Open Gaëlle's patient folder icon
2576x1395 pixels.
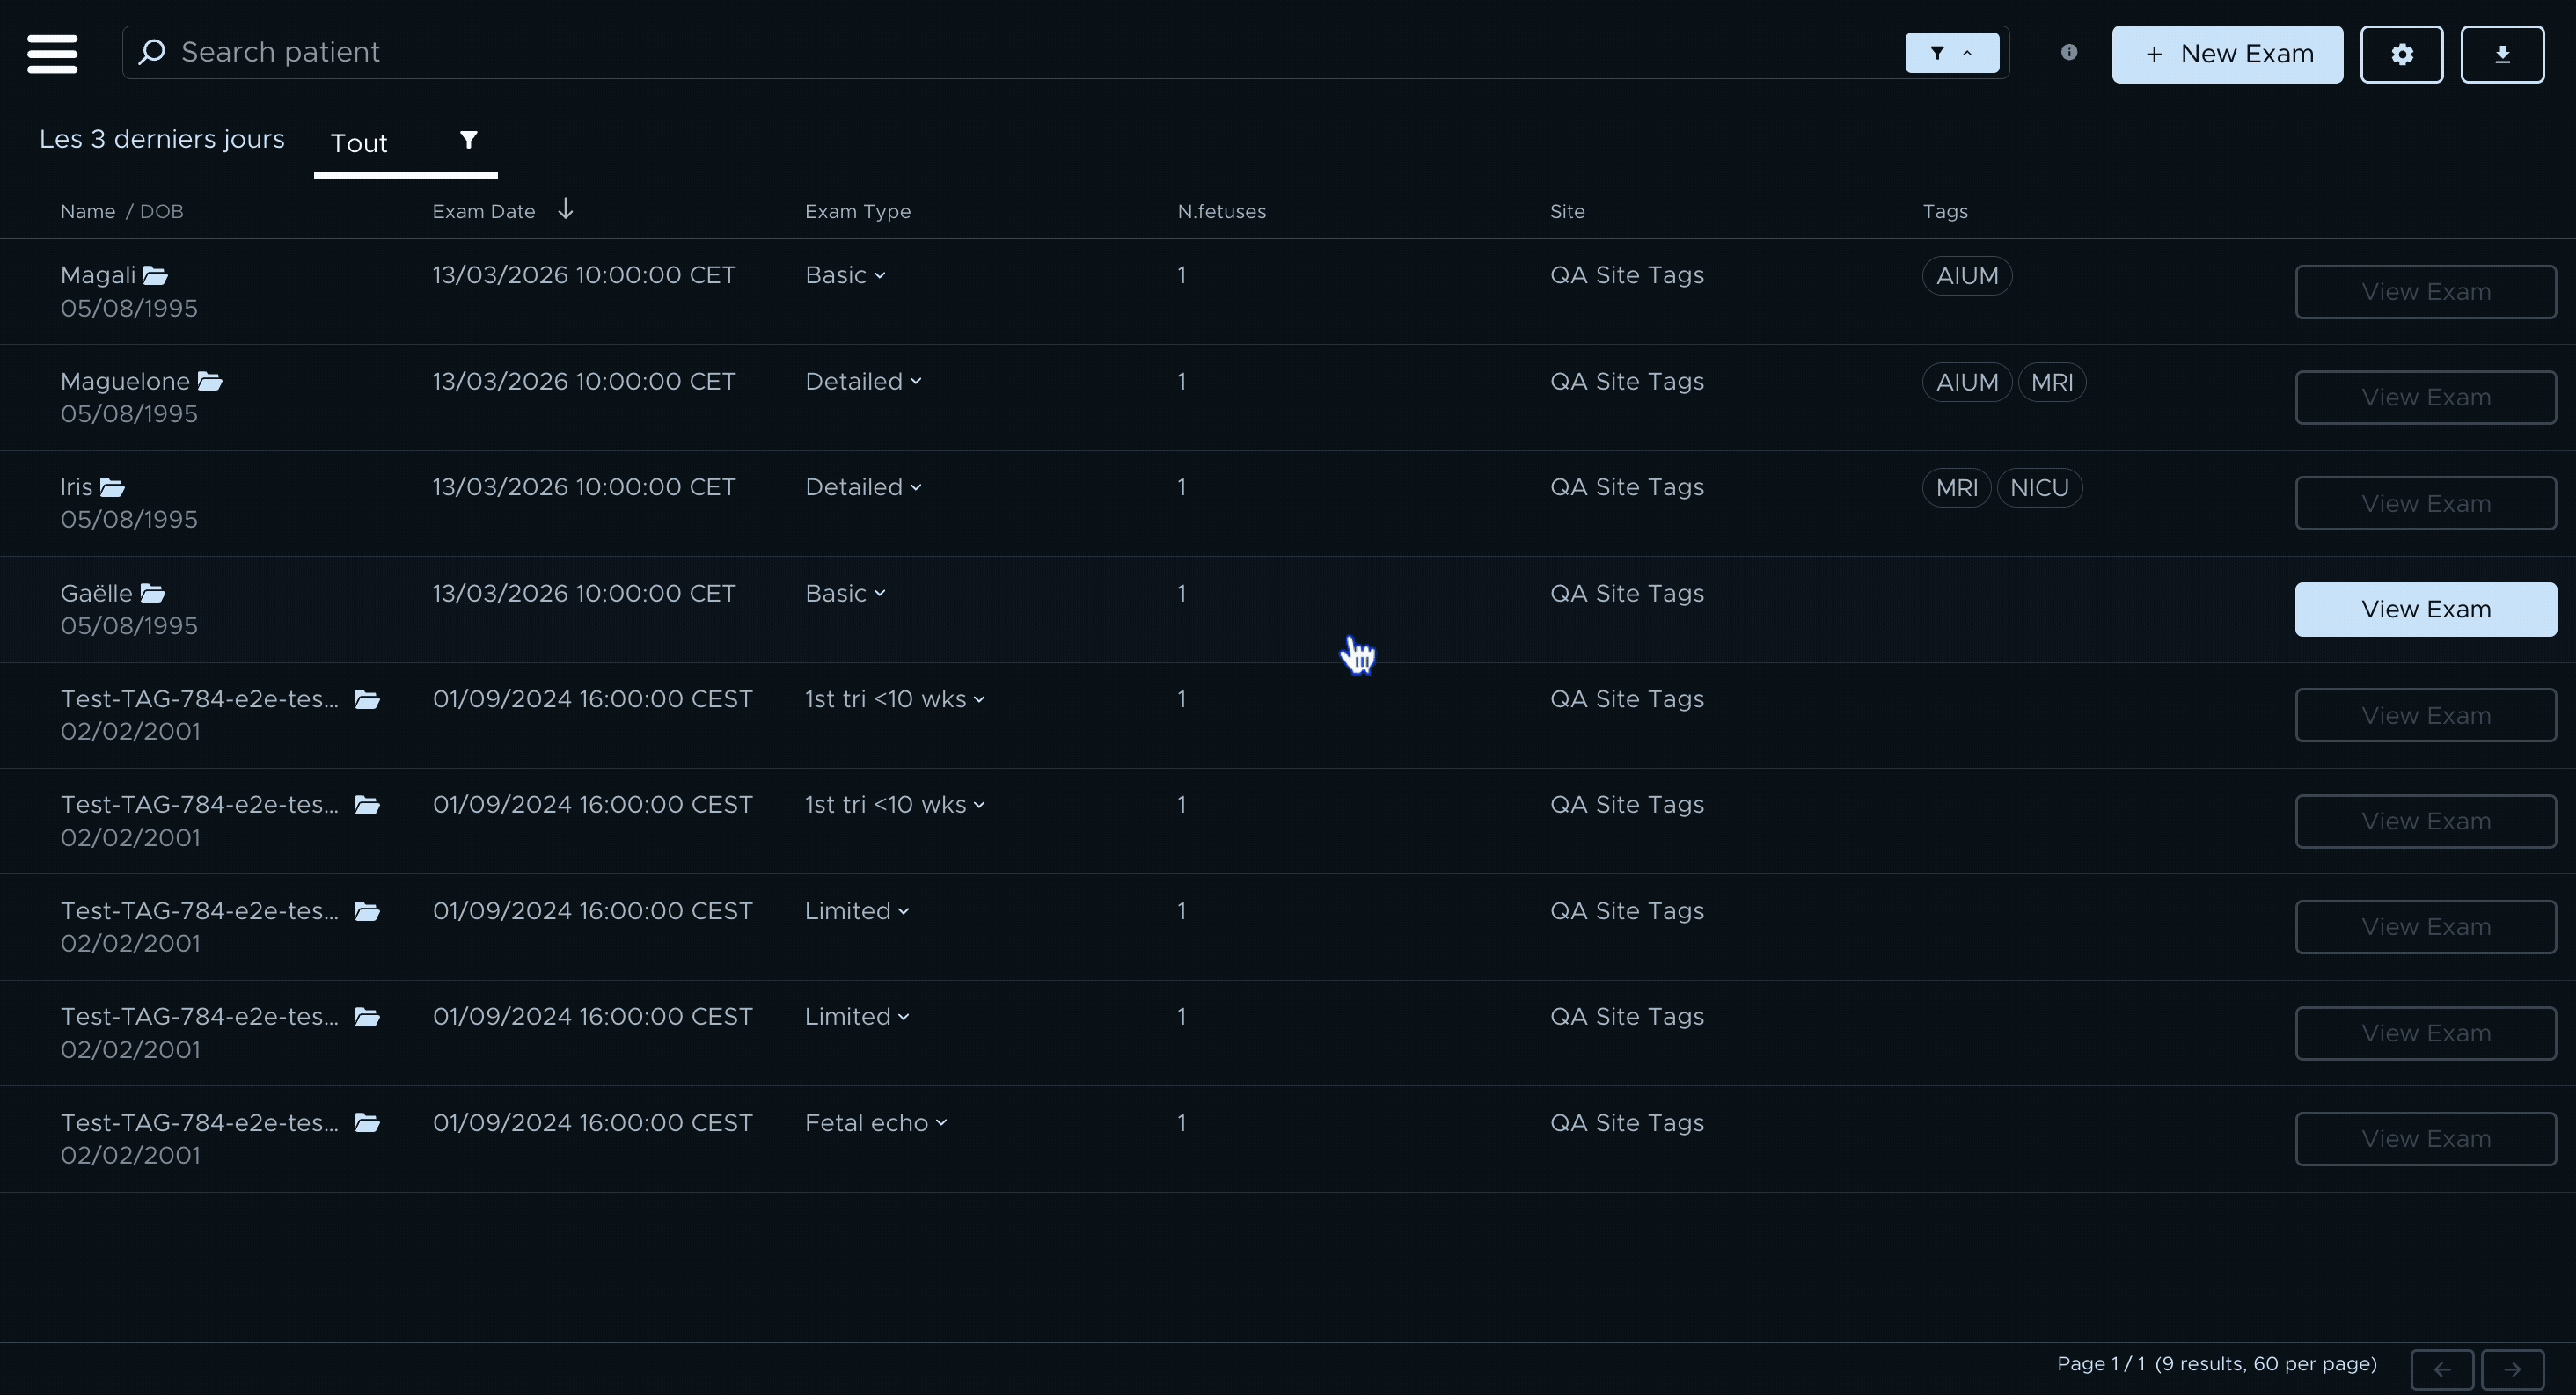pos(152,593)
